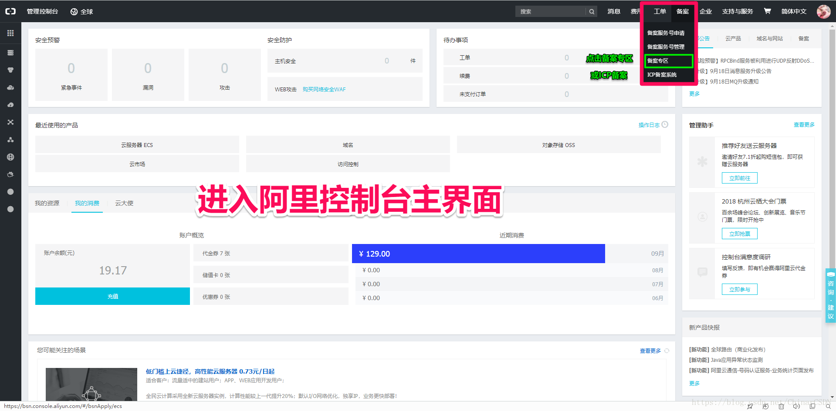Image resolution: width=836 pixels, height=411 pixels.
Task: Open the product grid menu icon
Action: (x=10, y=33)
